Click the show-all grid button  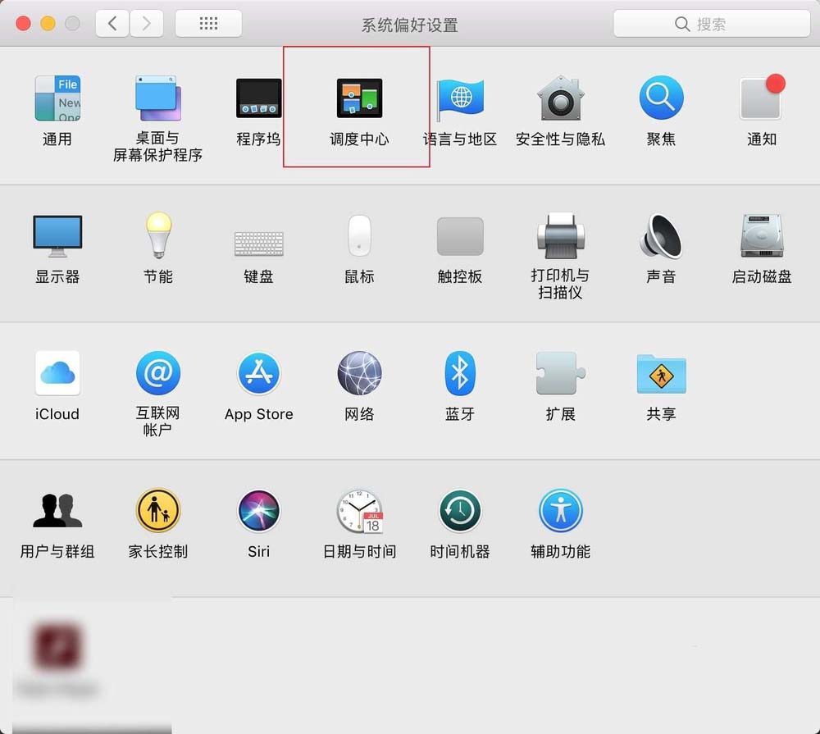coord(208,24)
